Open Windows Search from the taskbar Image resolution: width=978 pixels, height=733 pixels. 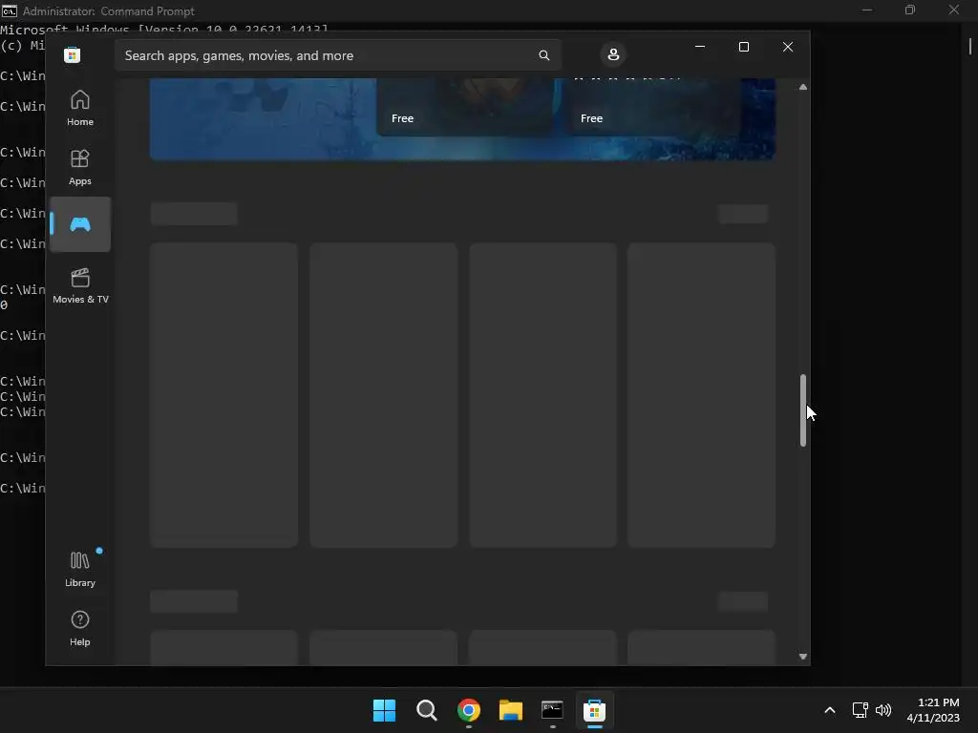coord(427,710)
